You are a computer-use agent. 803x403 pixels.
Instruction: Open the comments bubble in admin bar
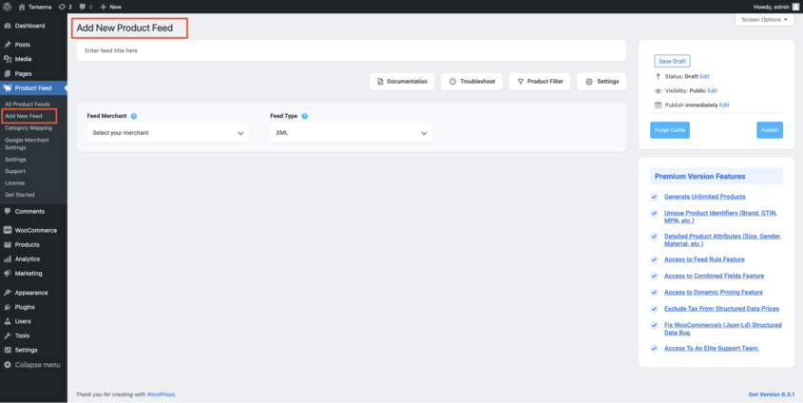86,7
